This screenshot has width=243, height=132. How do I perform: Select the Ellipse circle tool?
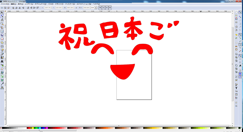click(2, 39)
